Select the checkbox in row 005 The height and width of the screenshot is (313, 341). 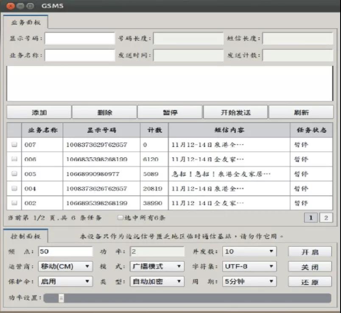point(14,173)
